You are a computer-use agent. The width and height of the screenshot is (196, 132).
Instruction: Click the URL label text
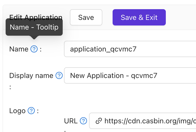(x=71, y=121)
